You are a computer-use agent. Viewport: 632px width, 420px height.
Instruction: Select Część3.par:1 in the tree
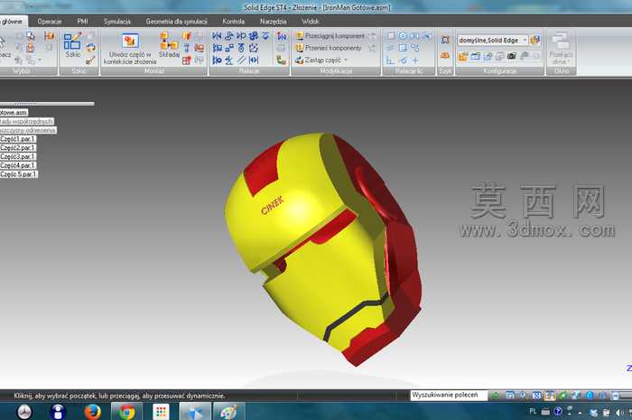click(18, 157)
